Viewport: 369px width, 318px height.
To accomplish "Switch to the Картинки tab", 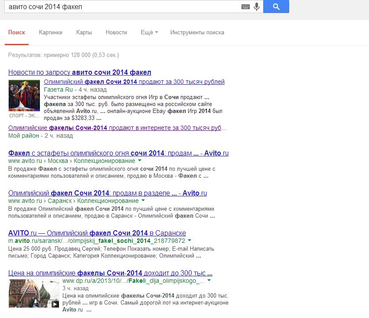I will click(50, 32).
